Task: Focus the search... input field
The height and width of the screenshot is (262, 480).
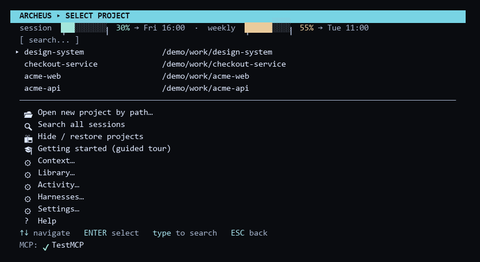Action: 49,40
